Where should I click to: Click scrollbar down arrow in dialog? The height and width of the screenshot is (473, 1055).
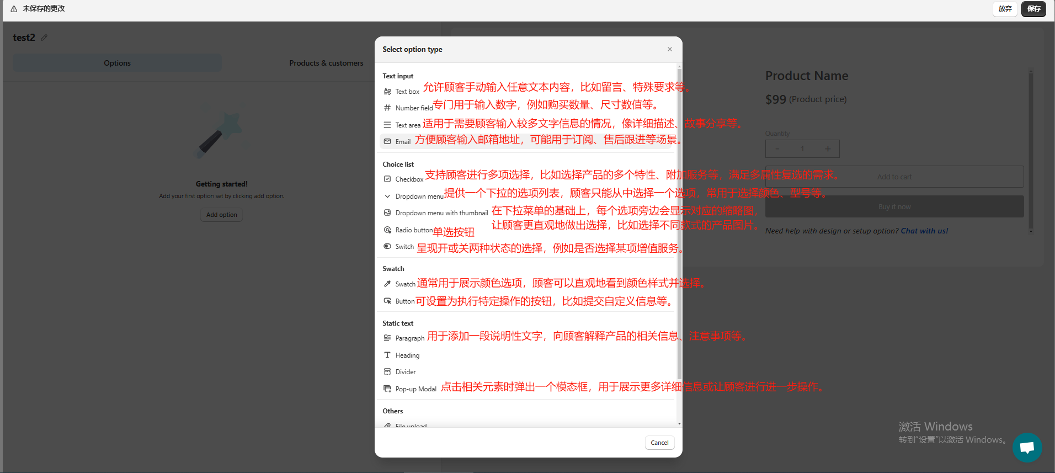[x=679, y=423]
